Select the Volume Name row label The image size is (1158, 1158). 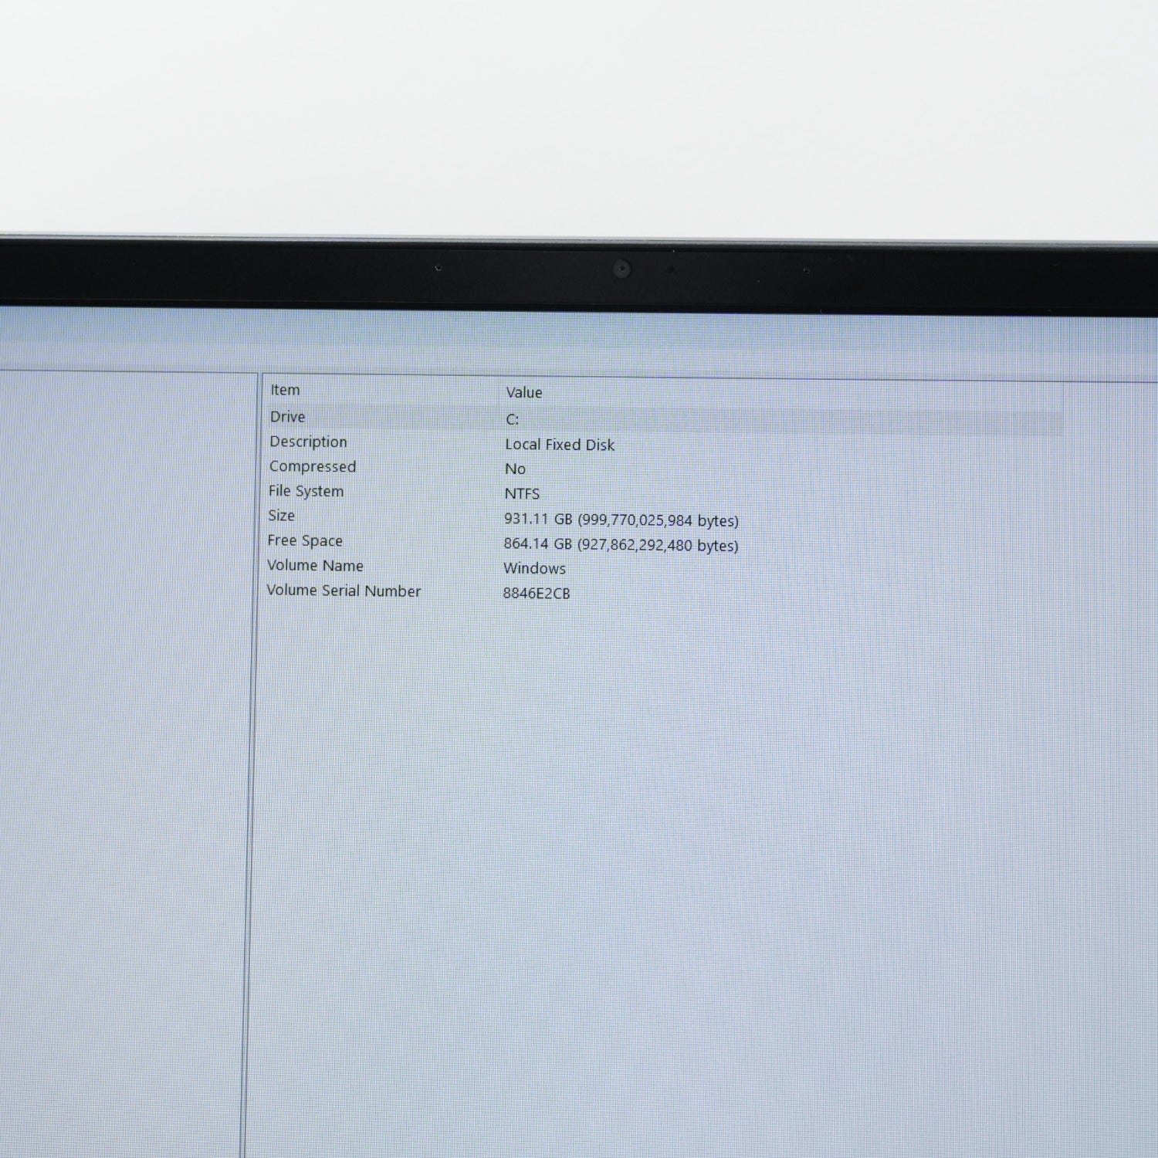tap(315, 565)
